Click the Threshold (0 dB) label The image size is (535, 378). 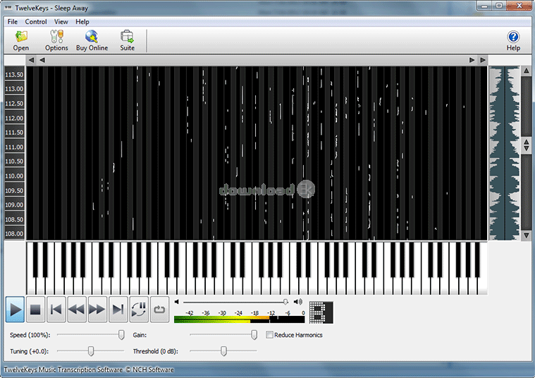click(x=156, y=351)
